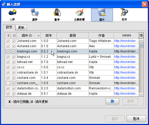Click the co.cc plugin ID cell
This screenshot has width=149, height=125.
(x=29, y=67)
